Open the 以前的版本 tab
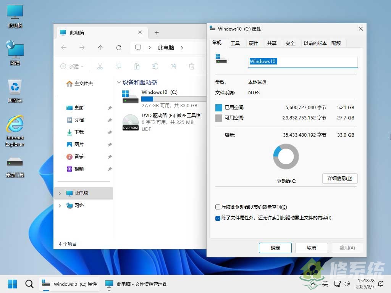This screenshot has width=391, height=293. (x=315, y=43)
